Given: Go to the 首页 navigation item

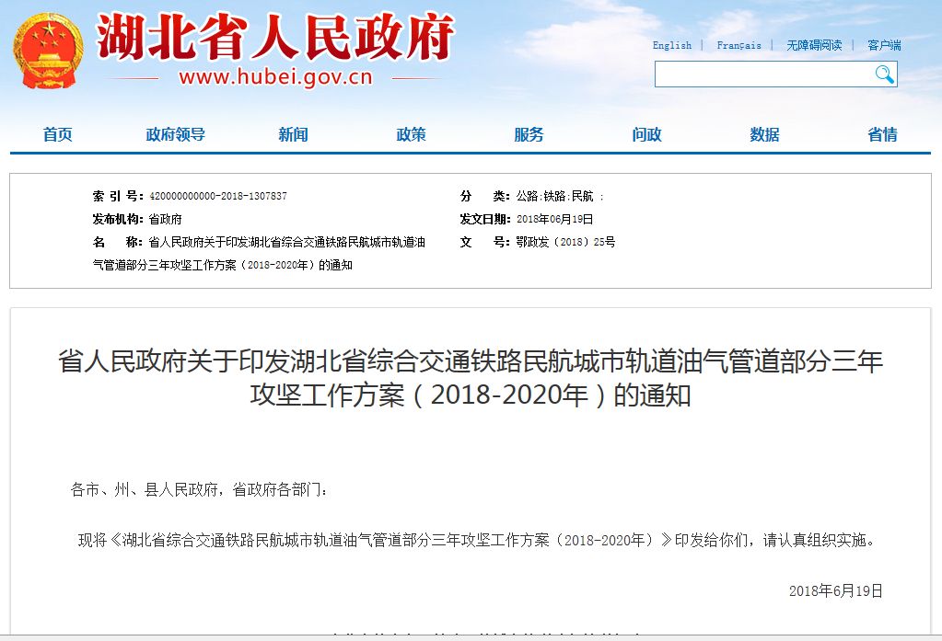Looking at the screenshot, I should [57, 134].
